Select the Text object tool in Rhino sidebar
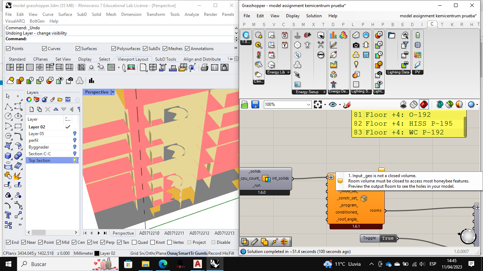 coord(8,215)
